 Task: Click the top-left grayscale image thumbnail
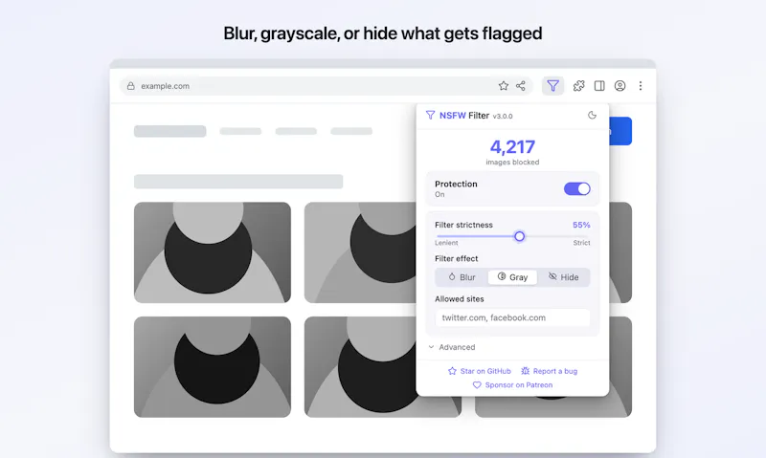pyautogui.click(x=213, y=252)
